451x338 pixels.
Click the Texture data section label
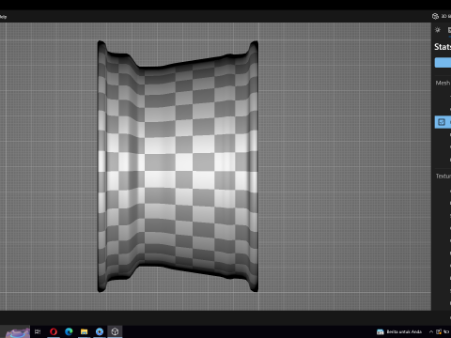(x=443, y=177)
